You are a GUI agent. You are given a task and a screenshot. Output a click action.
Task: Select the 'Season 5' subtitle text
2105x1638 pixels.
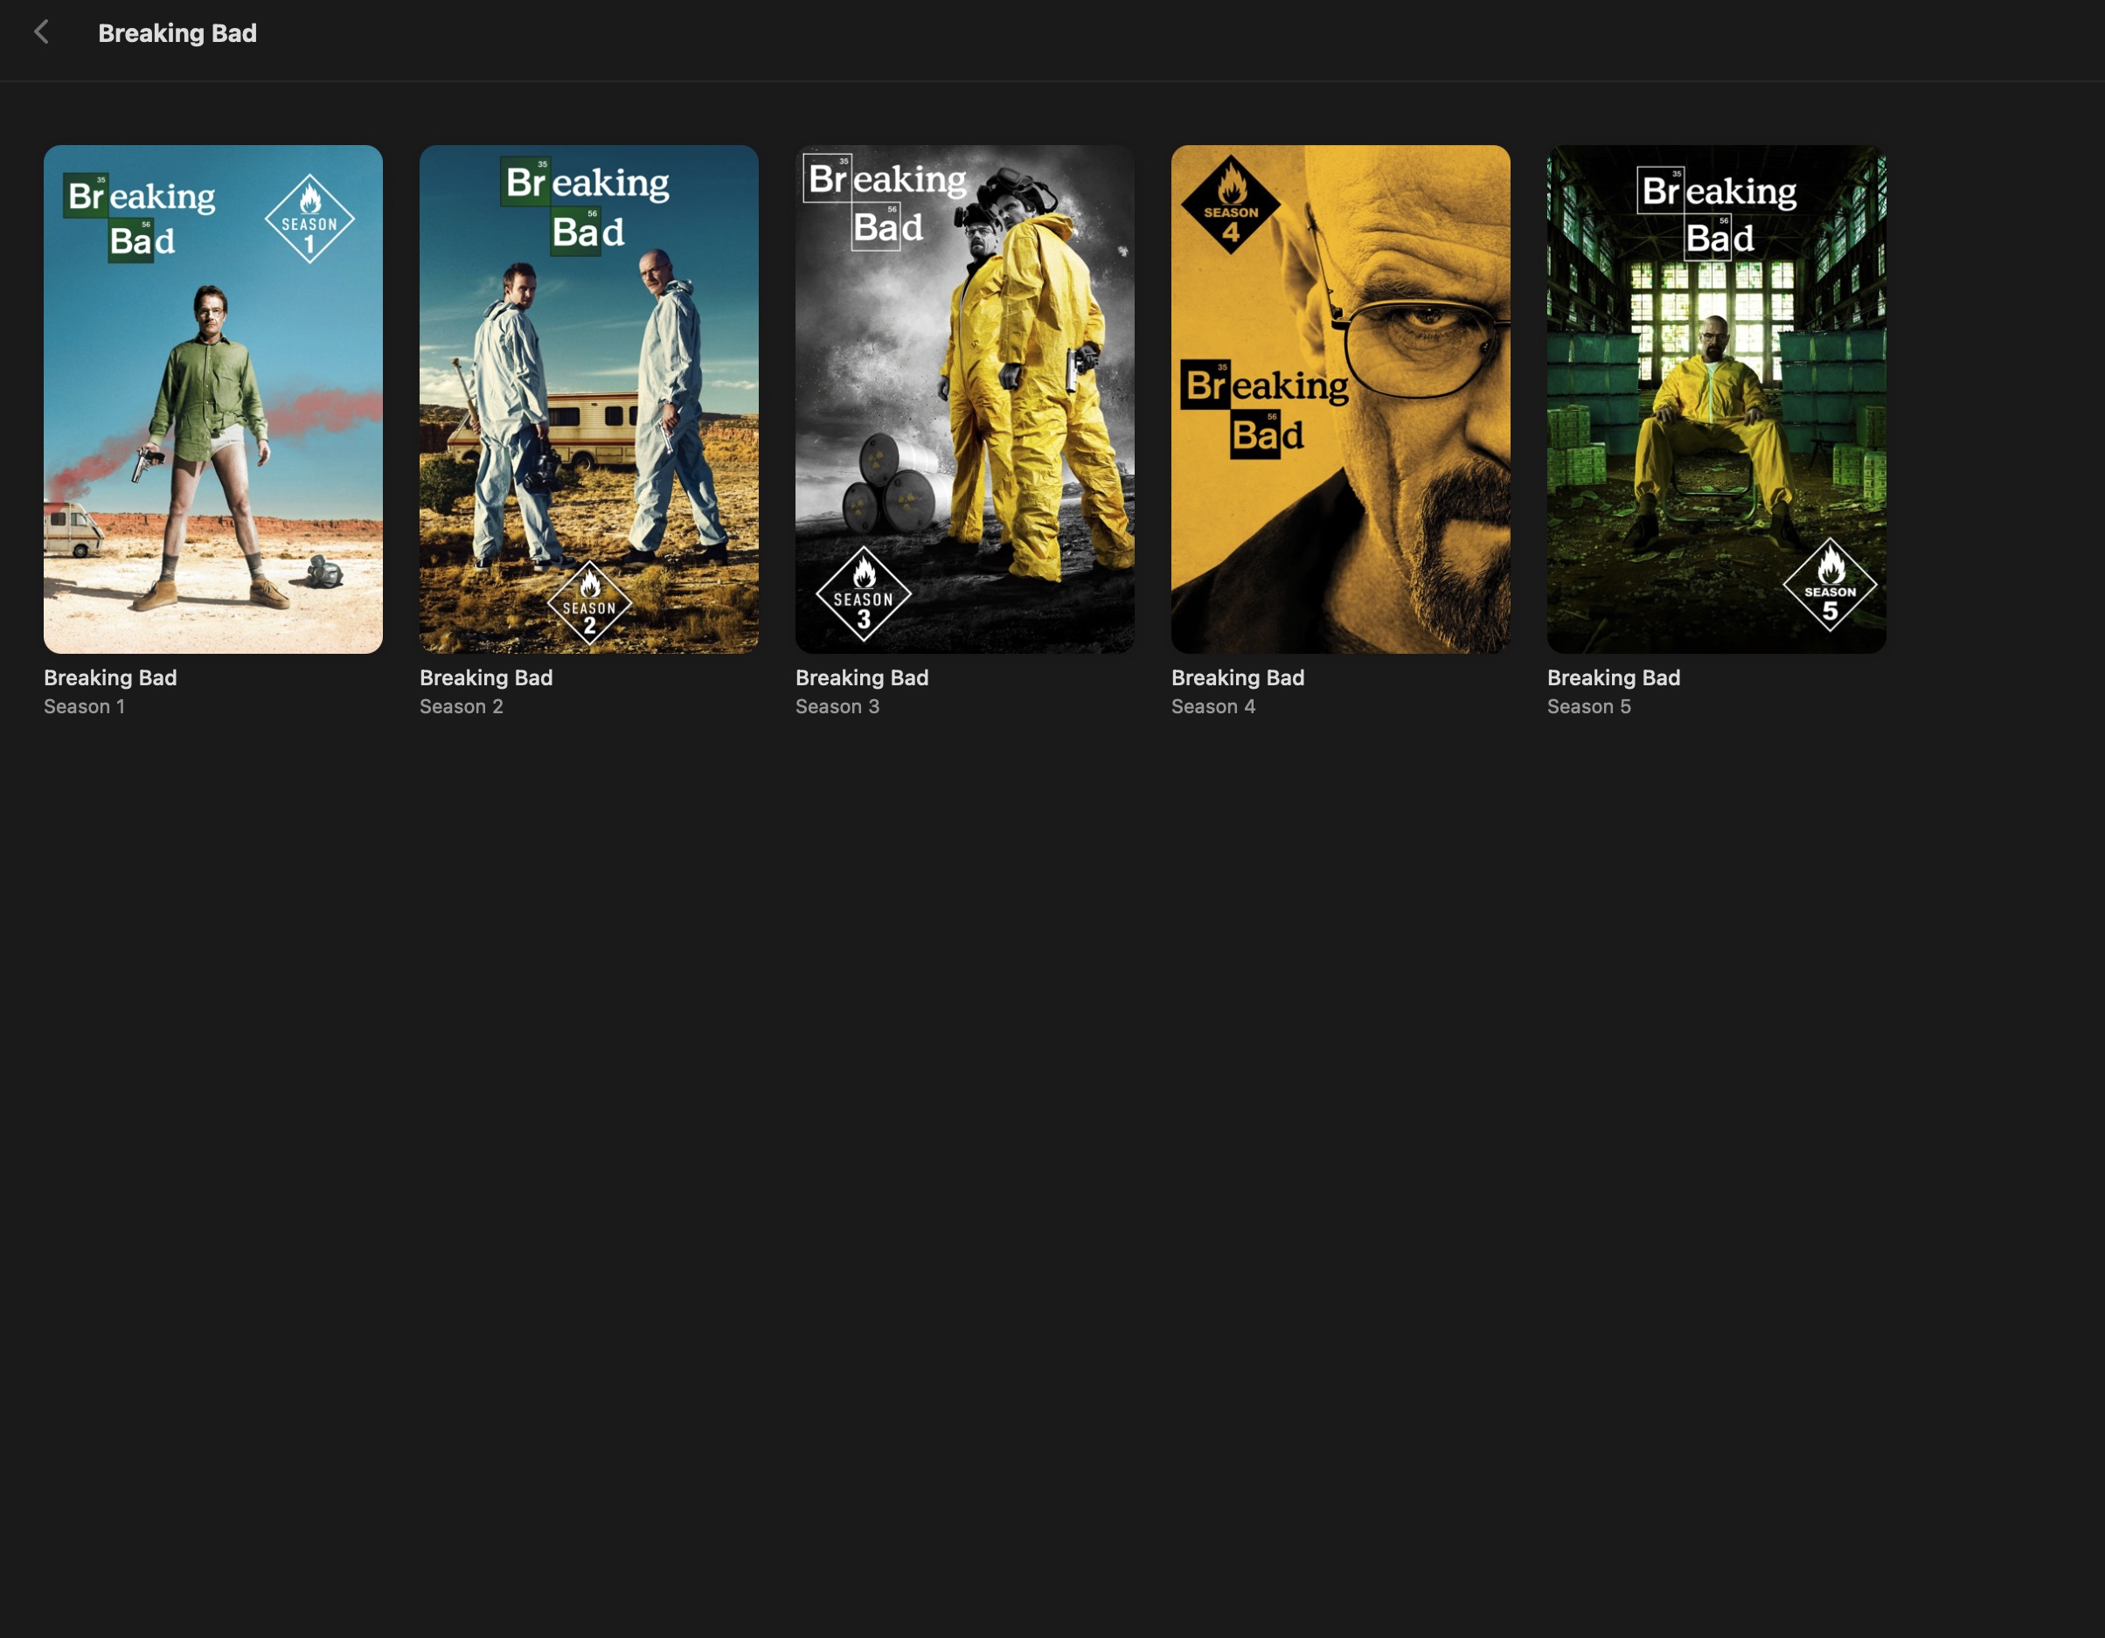1588,706
